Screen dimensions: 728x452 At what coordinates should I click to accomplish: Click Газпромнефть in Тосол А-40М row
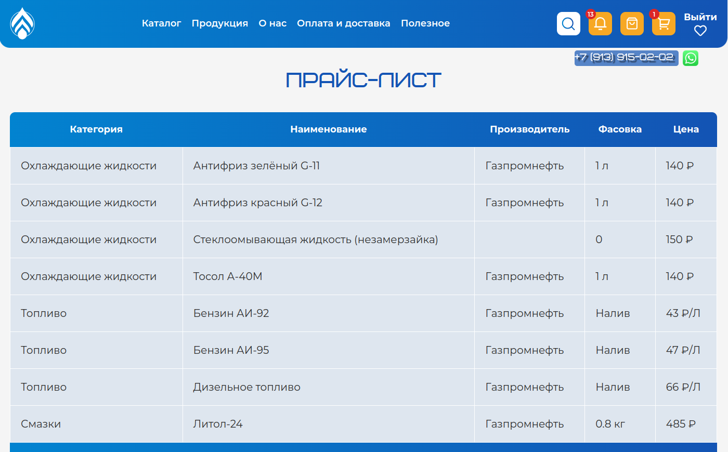530,276
